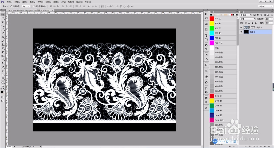The height and width of the screenshot is (148, 274).
Task: Open the Swatches panel flyout menu
Action: (x=237, y=12)
